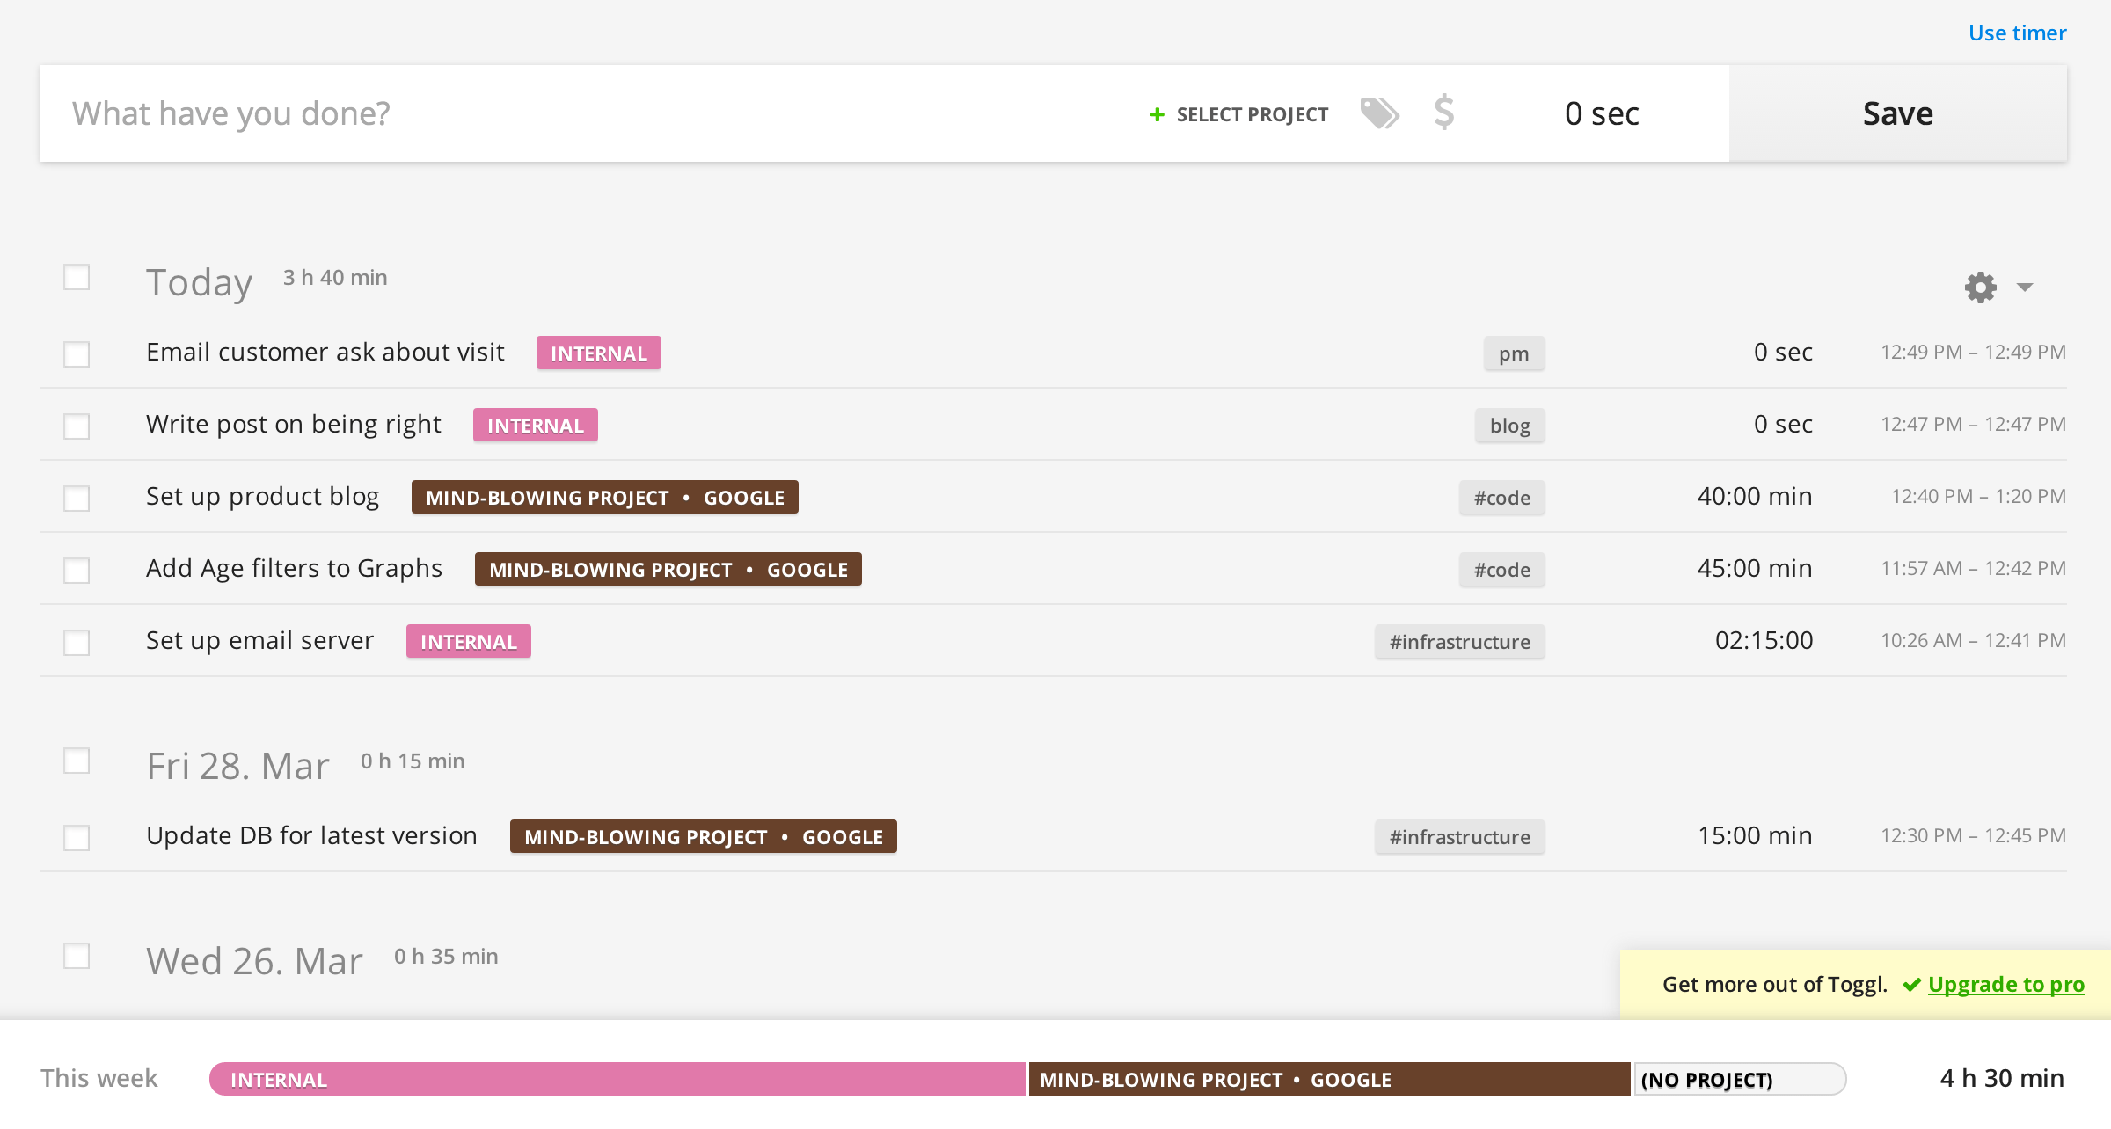The image size is (2111, 1129).
Task: Click the pm tag
Action: 1514,353
